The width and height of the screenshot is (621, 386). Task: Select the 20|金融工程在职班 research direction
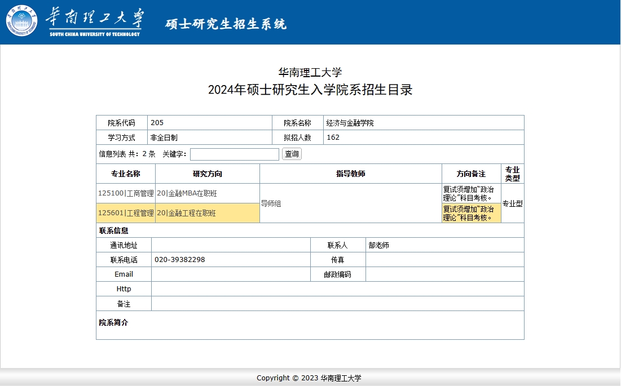(x=187, y=213)
